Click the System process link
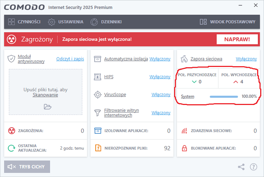This screenshot has width=264, height=177. (x=187, y=97)
